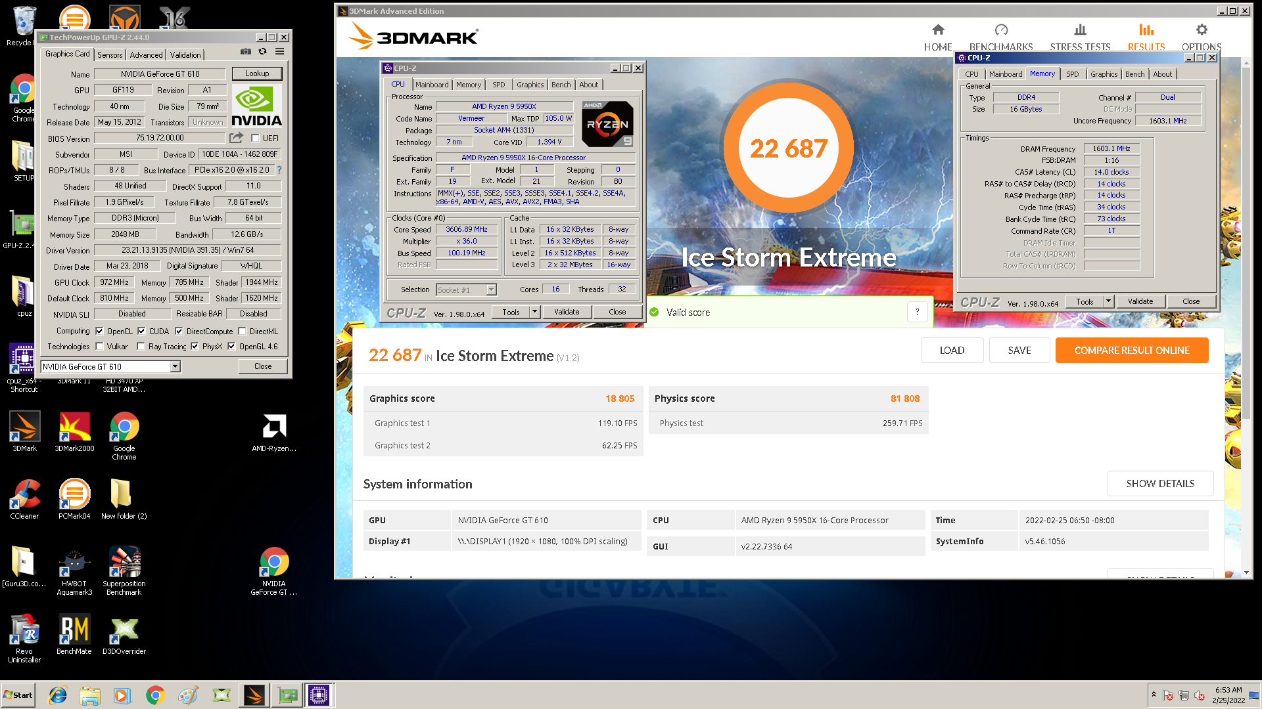Switch to Advanced tab in GPU-Z
This screenshot has height=709, width=1262.
pyautogui.click(x=146, y=55)
